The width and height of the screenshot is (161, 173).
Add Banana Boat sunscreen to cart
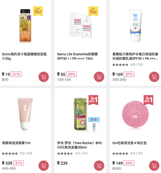pos(154,77)
